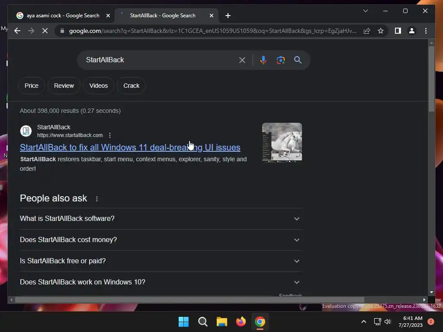Open the StartAllBack result thumbnail image
443x332 pixels.
point(282,142)
